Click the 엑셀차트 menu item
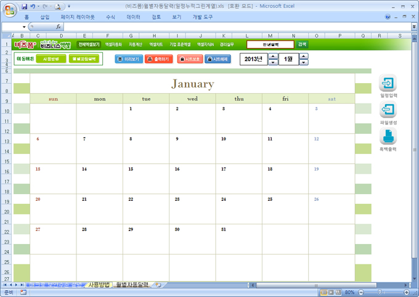 [156, 44]
